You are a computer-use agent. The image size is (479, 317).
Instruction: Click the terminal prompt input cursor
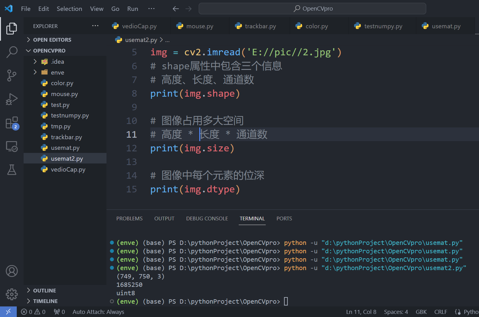pyautogui.click(x=286, y=301)
